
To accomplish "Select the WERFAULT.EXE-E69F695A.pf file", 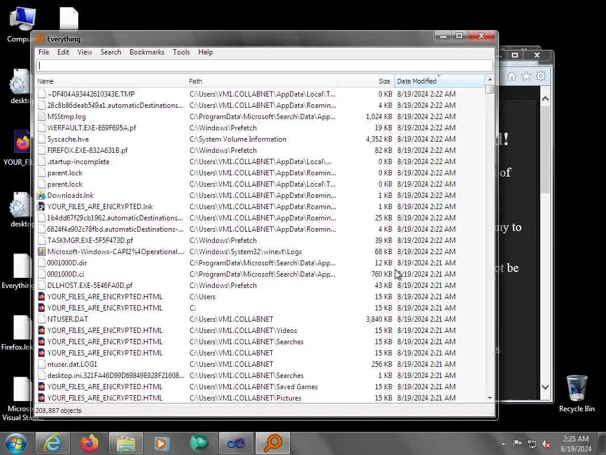I will 92,128.
